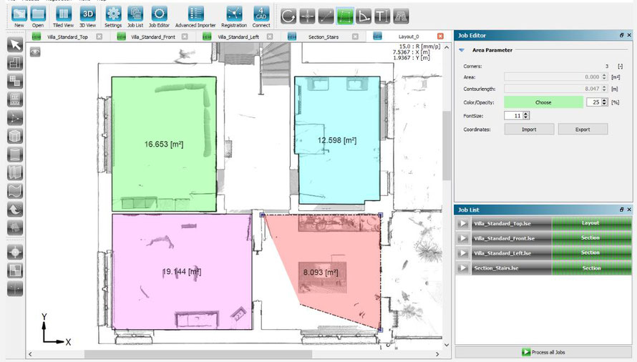Open the Job Editor toolbar icon

tap(159, 14)
